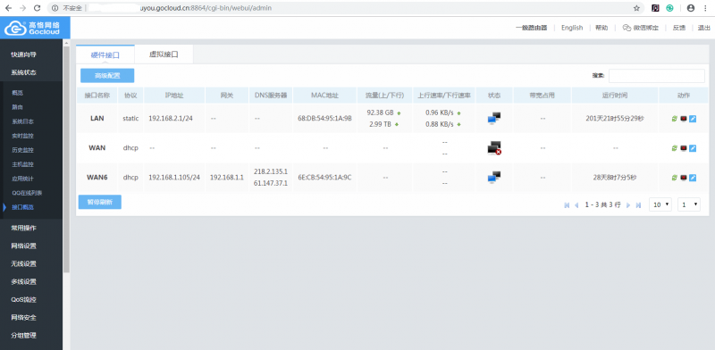
Task: Open the rows-per-page dropdown showing 10
Action: tap(660, 204)
